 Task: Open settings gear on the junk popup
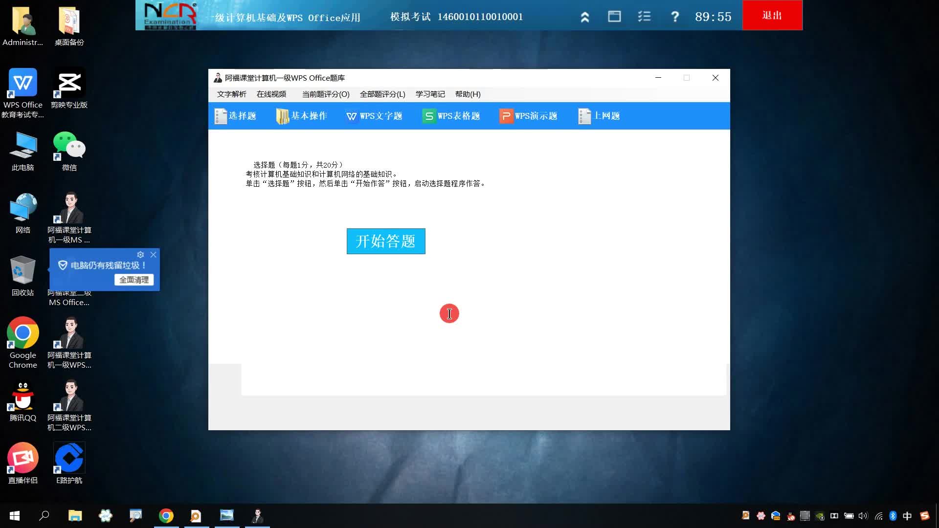[x=140, y=255]
